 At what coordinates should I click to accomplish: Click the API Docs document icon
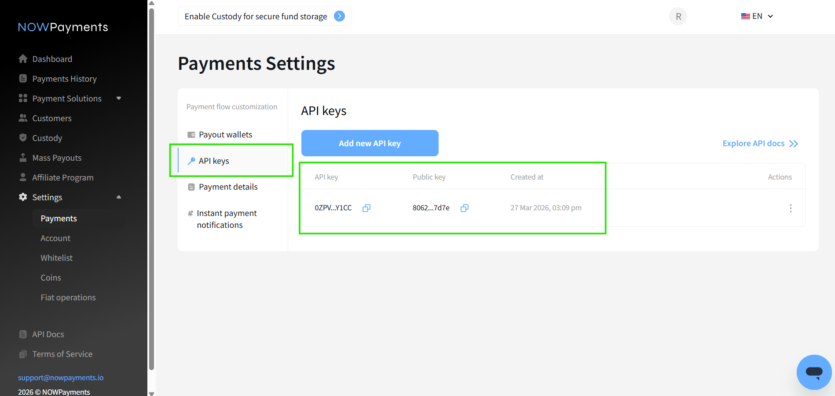click(x=23, y=334)
